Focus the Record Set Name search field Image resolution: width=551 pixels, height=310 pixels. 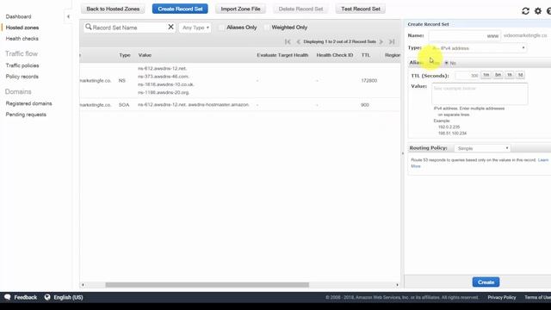click(129, 28)
